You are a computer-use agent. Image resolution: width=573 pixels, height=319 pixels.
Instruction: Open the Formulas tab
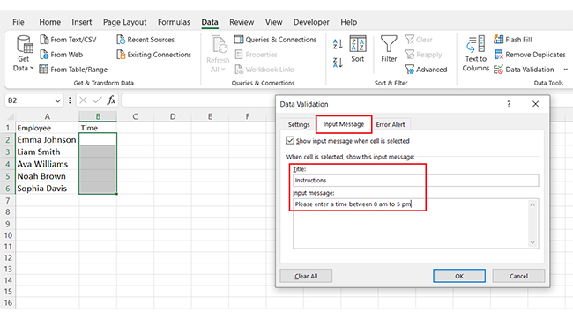174,22
